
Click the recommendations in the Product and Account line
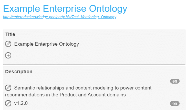click(x=65, y=95)
